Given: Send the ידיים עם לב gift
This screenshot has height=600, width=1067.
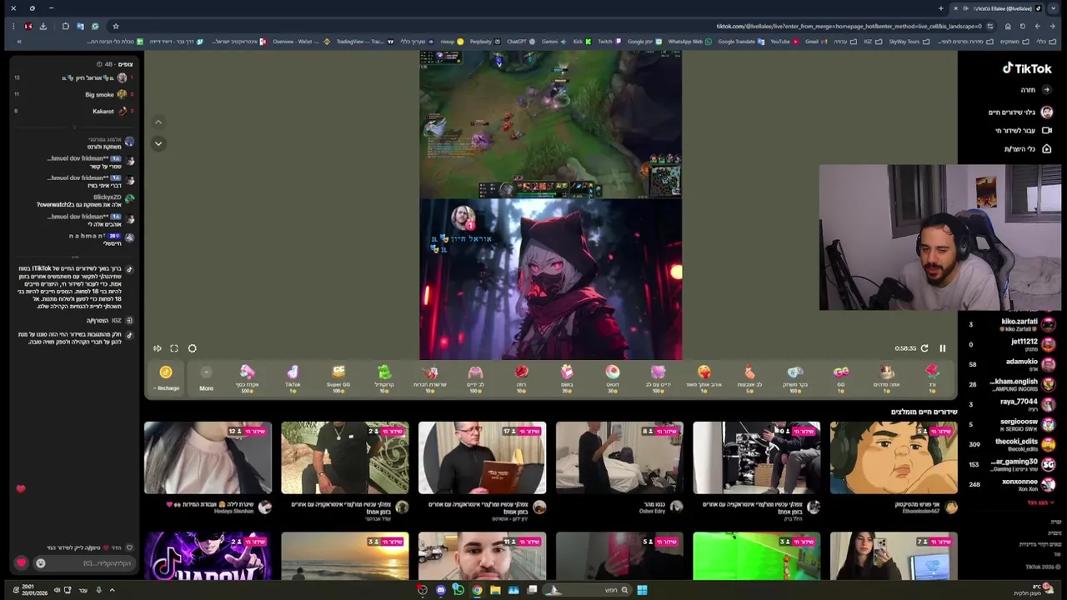Looking at the screenshot, I should click(658, 378).
